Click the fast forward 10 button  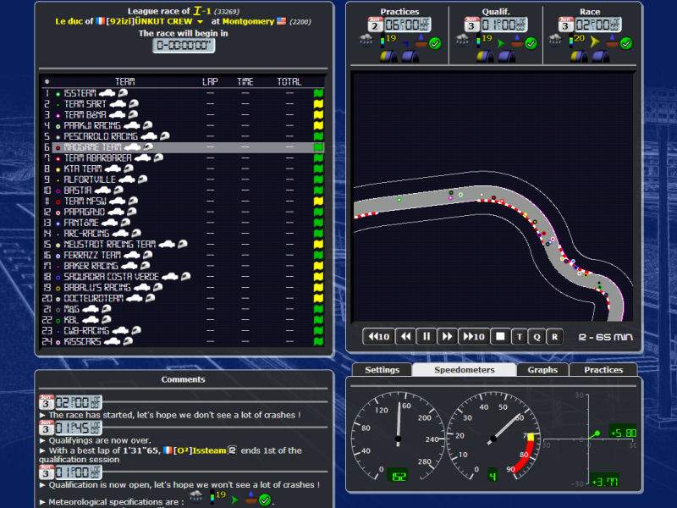tap(473, 336)
